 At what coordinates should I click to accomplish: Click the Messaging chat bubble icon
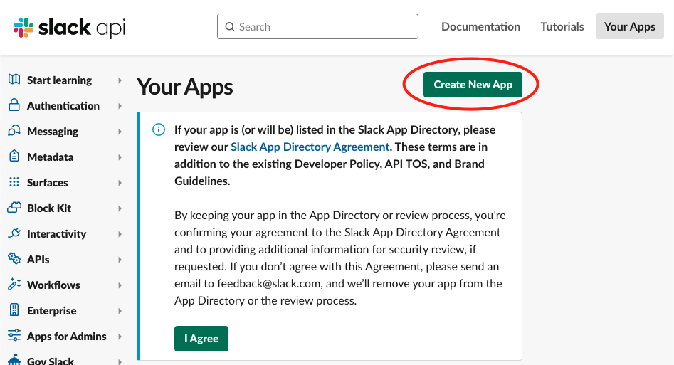click(14, 131)
